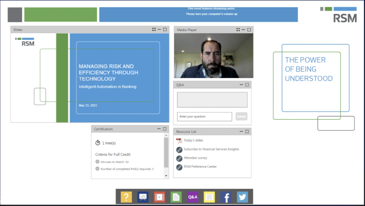
Task: Select the Minutes to Watch credit indicator
Action: 97,162
